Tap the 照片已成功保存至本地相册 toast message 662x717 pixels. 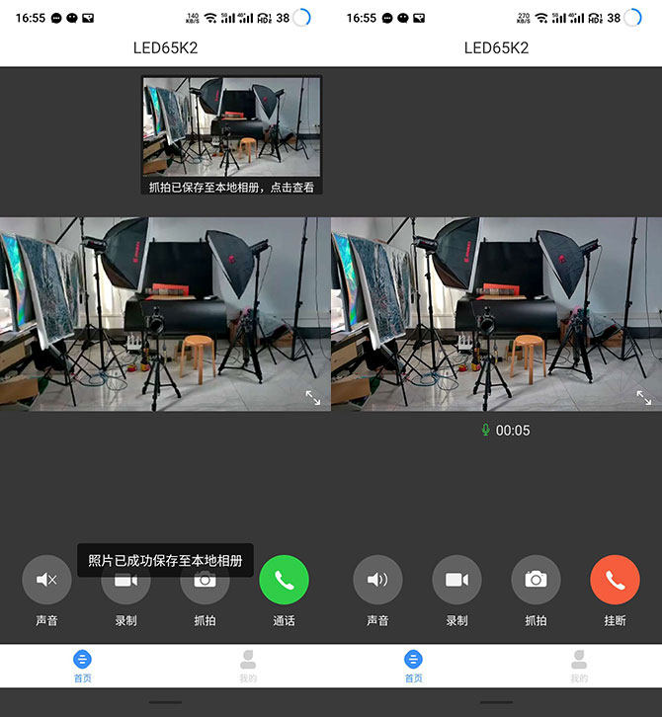tap(165, 560)
